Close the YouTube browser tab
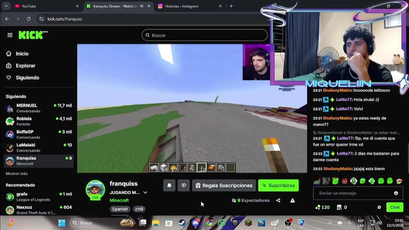409x230 pixels. click(77, 6)
